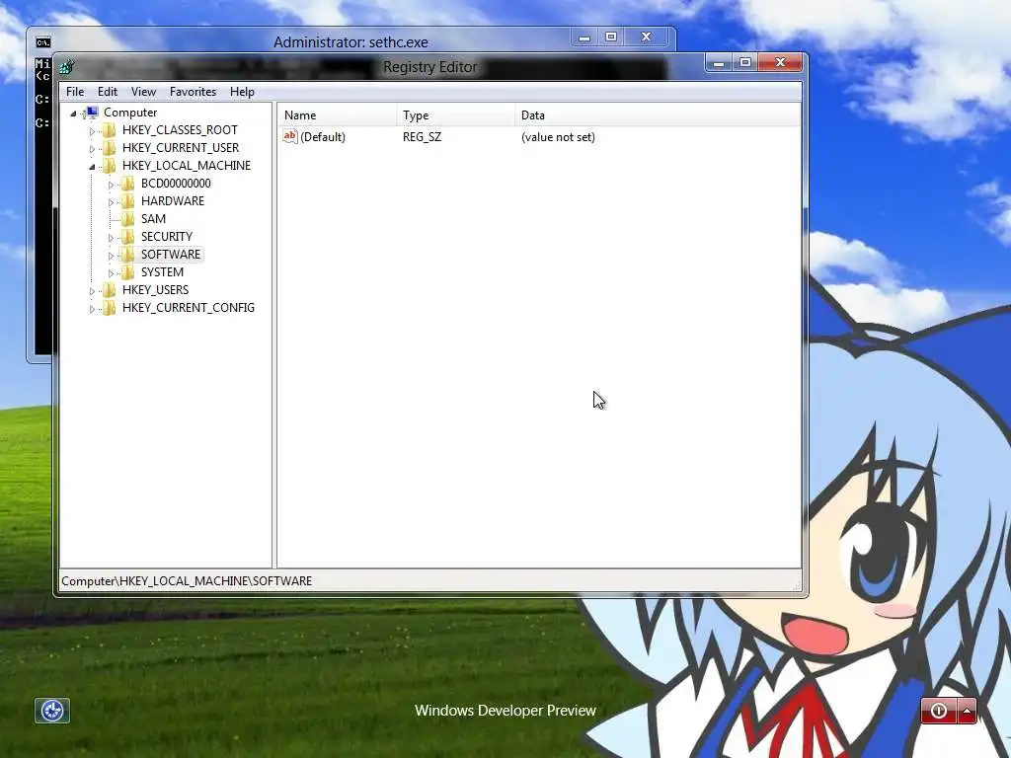1011x758 pixels.
Task: Open the View menu
Action: [143, 92]
